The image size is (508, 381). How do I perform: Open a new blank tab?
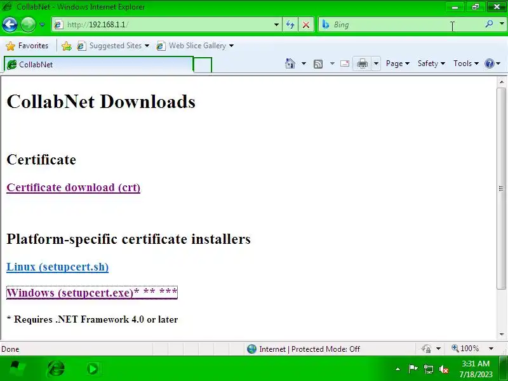click(203, 65)
